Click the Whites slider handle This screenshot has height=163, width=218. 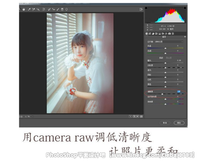click(x=165, y=82)
